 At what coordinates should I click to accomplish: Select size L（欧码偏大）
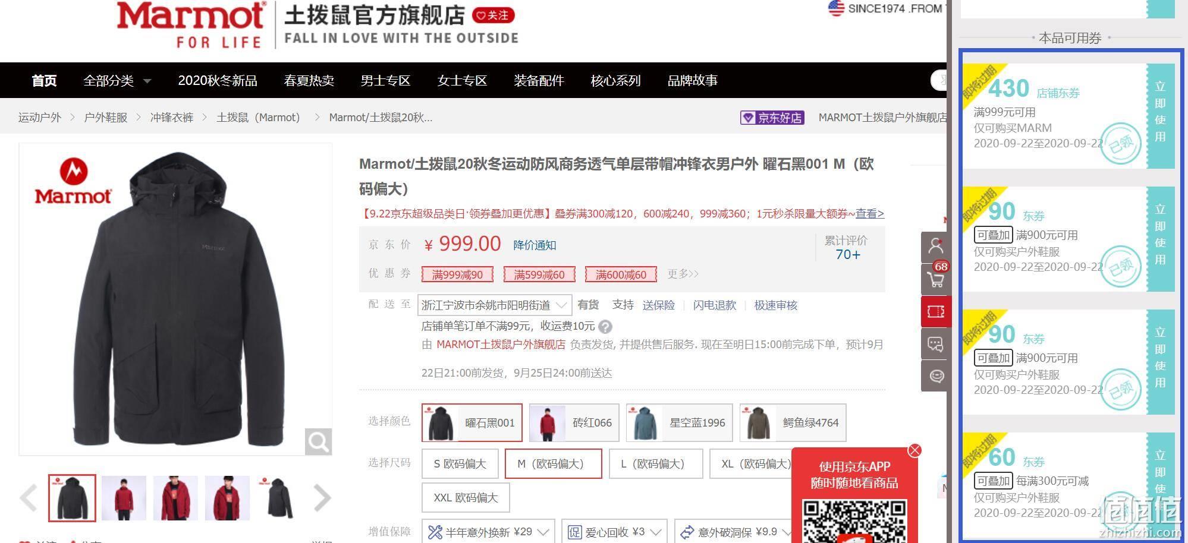coord(655,463)
